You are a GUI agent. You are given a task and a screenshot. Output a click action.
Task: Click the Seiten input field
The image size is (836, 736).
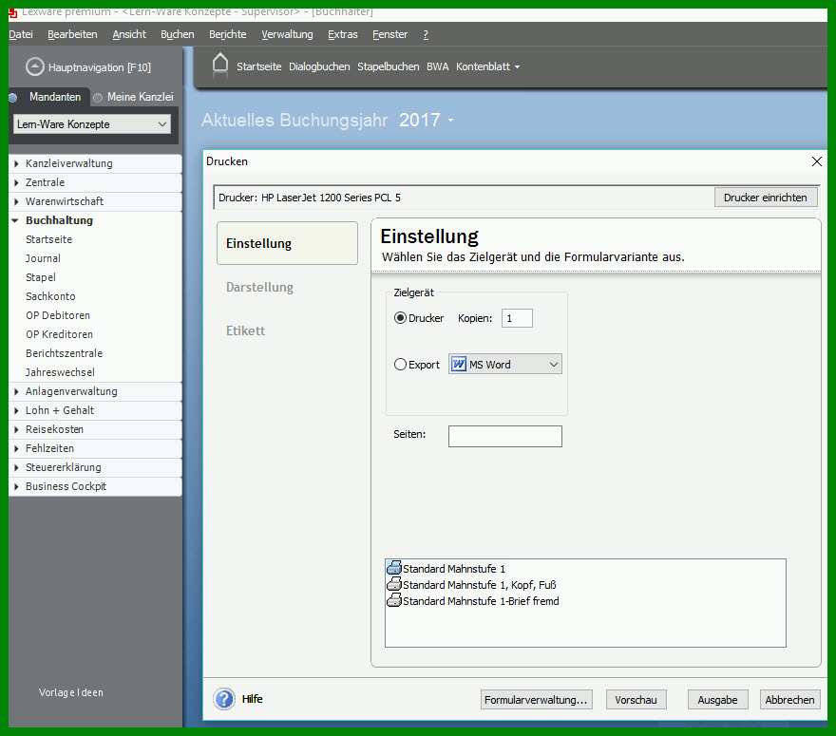click(504, 436)
